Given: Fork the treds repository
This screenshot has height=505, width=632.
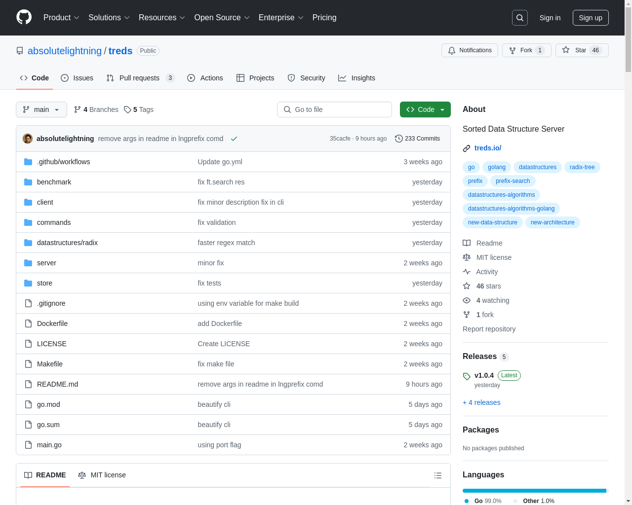Looking at the screenshot, I should pyautogui.click(x=526, y=50).
